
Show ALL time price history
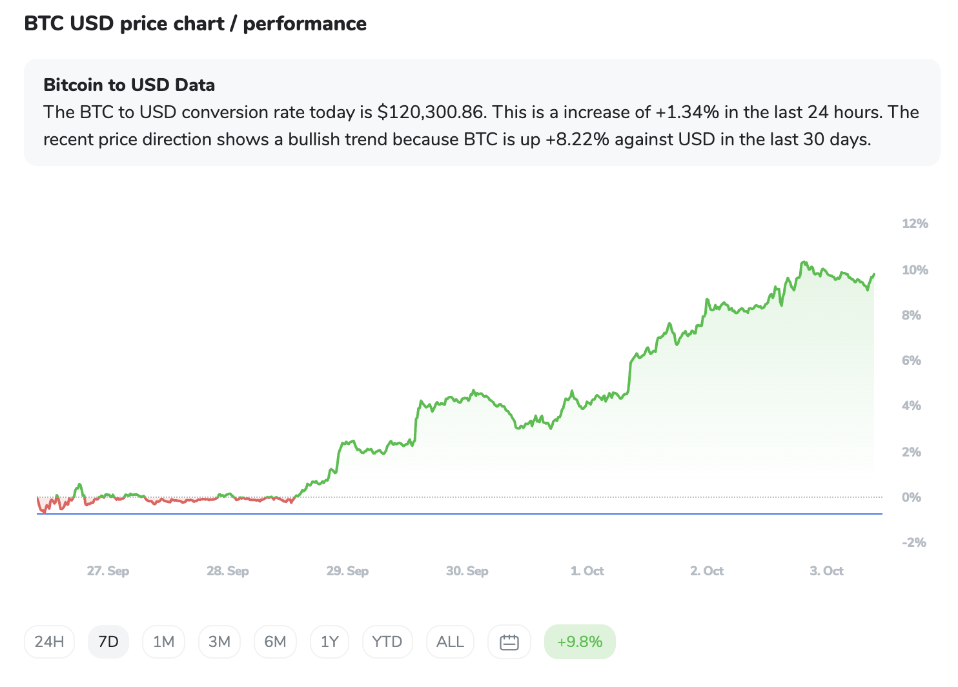coord(450,642)
